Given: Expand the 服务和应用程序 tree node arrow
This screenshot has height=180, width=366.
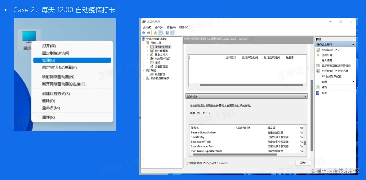Looking at the screenshot, I should click(x=144, y=79).
